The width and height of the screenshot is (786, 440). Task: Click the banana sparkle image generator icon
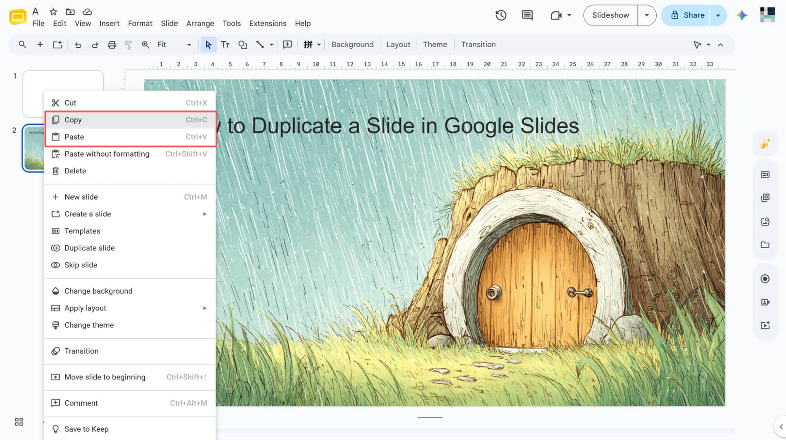point(765,144)
